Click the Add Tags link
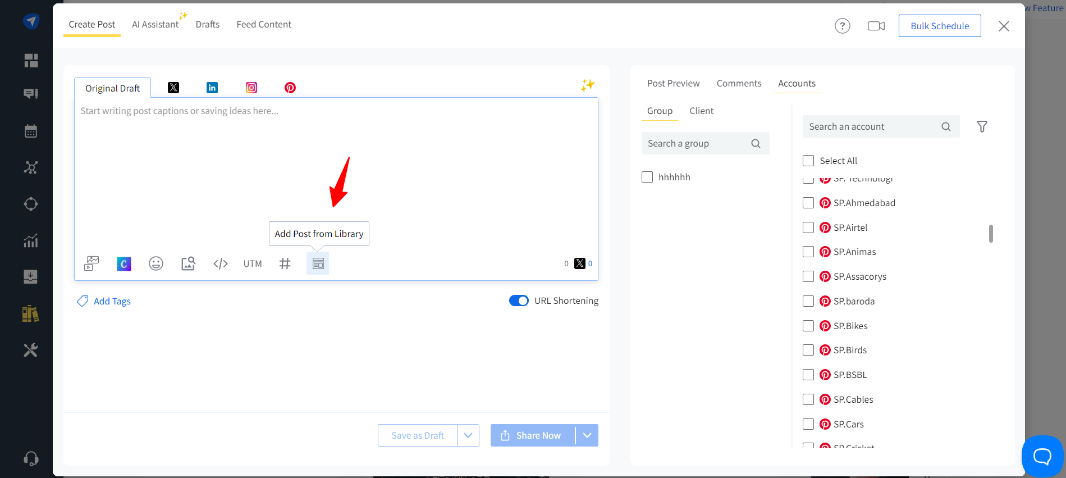Screen dimensions: 1066x478 (112, 301)
